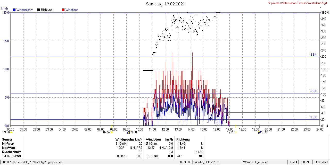This screenshot has width=330, height=165.
Task: Click the 19:19 moonset time text
Action: click(x=265, y=132)
